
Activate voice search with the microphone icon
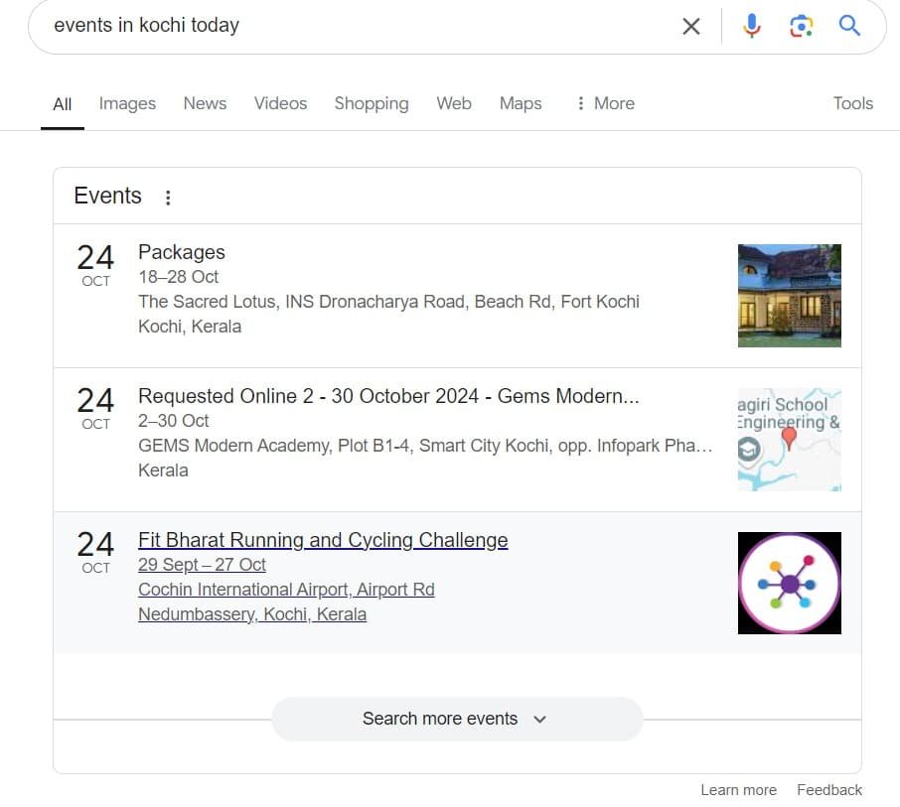(x=752, y=26)
